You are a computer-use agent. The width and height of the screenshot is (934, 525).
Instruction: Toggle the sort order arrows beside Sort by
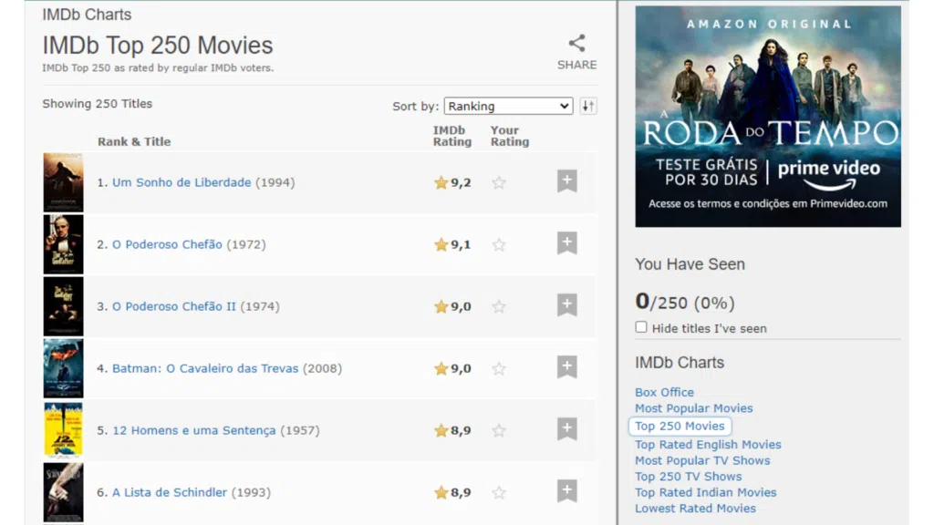tap(588, 106)
